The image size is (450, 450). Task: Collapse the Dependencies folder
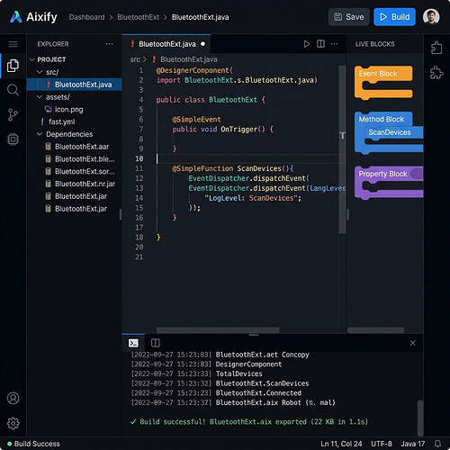click(40, 134)
